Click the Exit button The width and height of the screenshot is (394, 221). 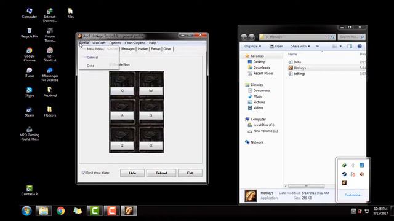[190, 173]
